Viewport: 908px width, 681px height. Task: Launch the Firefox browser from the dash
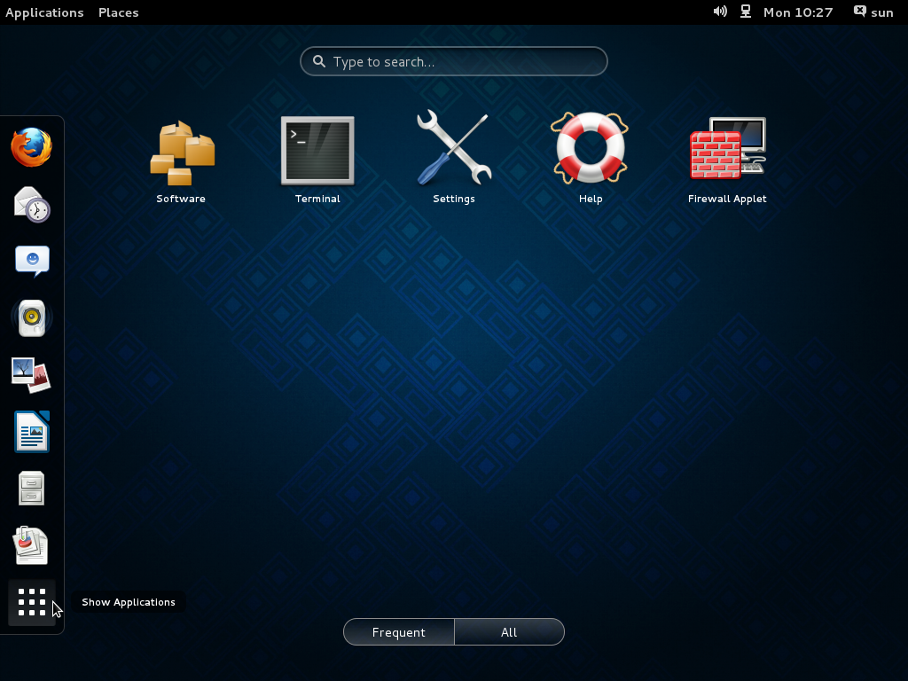(x=32, y=148)
